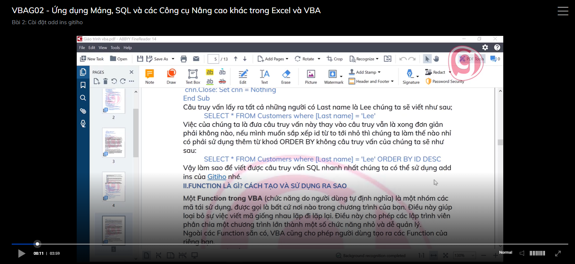Save the document with floppy icon
This screenshot has height=264, width=575.
pyautogui.click(x=140, y=59)
